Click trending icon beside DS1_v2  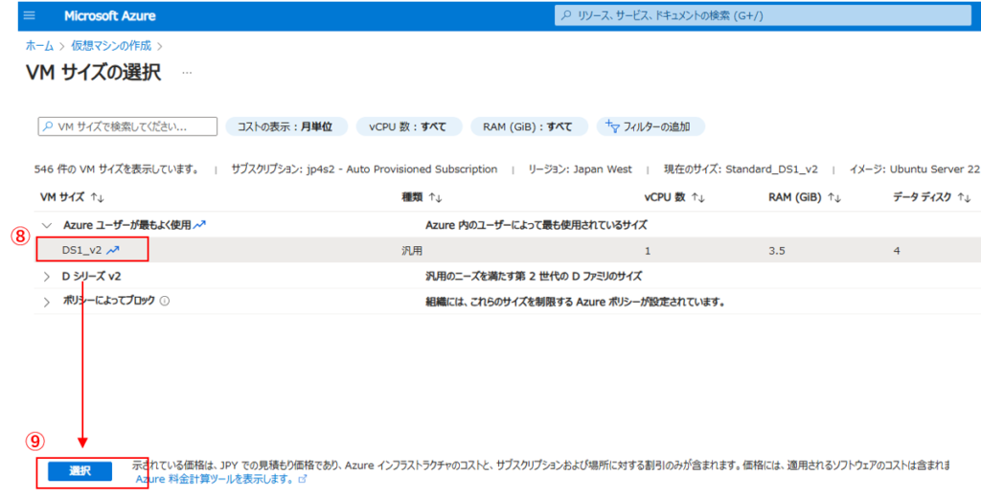[113, 250]
